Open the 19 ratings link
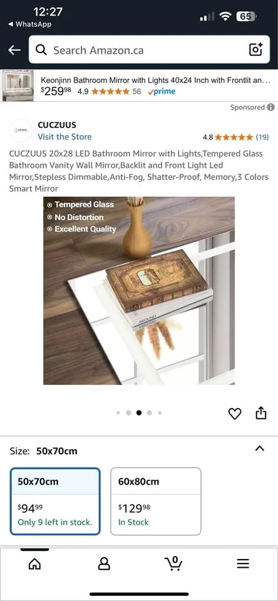Image resolution: width=278 pixels, height=601 pixels. pyautogui.click(x=262, y=137)
